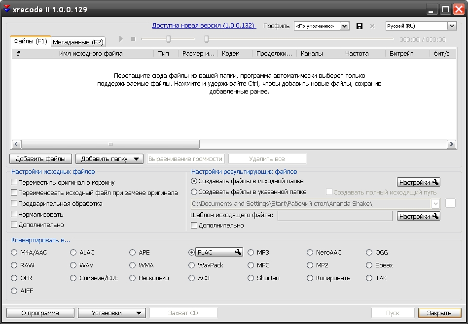468x324 pixels.
Task: Check 'Дополнительно' under source file settings
Action: pos(14,225)
